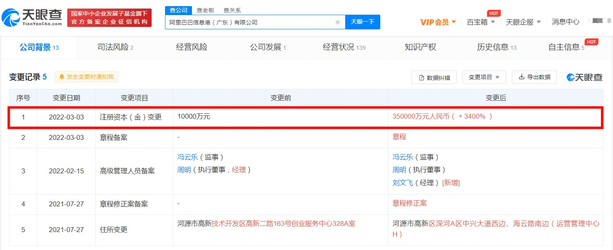Switch to the 知识产权 tab
Viewport: 613px width, 250px height.
[x=420, y=47]
